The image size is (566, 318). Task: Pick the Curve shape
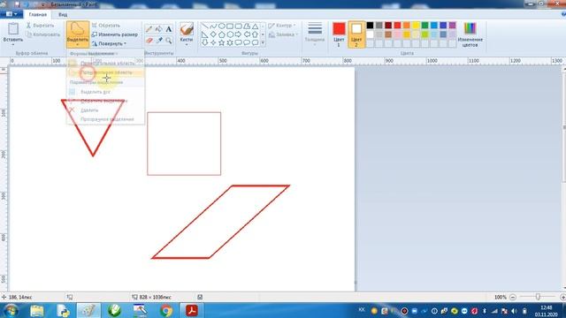[x=213, y=26]
